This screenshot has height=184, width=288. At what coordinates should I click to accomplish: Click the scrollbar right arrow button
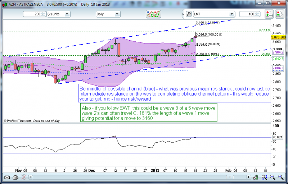248,177
